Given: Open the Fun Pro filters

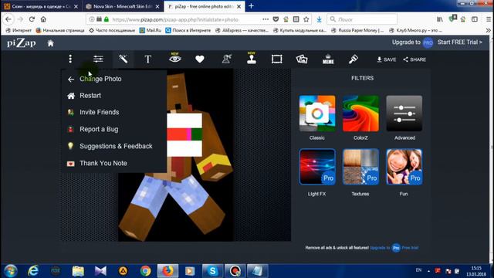Looking at the screenshot, I should pos(404,167).
